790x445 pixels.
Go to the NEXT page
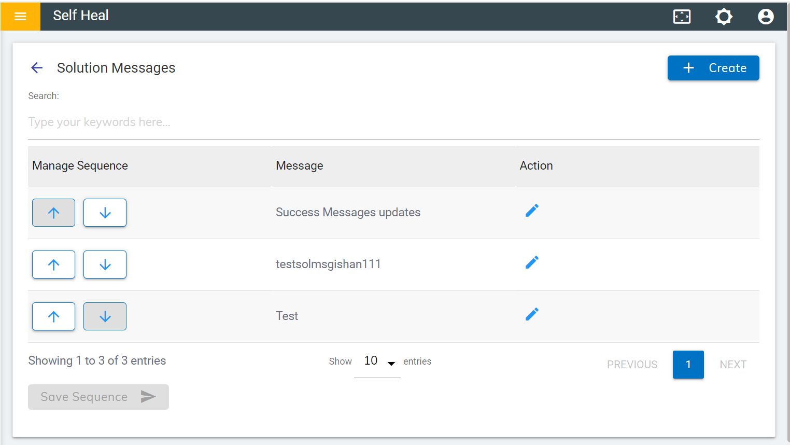[733, 365]
